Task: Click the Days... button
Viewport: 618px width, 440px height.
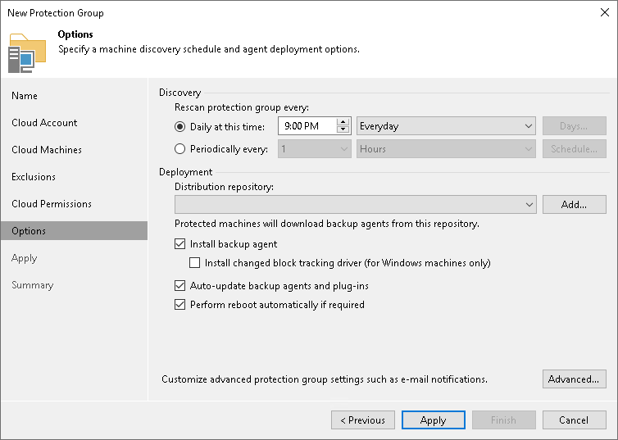Action: point(575,126)
